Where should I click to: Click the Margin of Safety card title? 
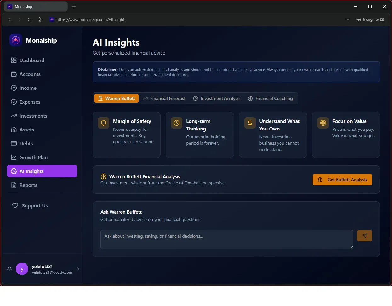[x=132, y=121]
